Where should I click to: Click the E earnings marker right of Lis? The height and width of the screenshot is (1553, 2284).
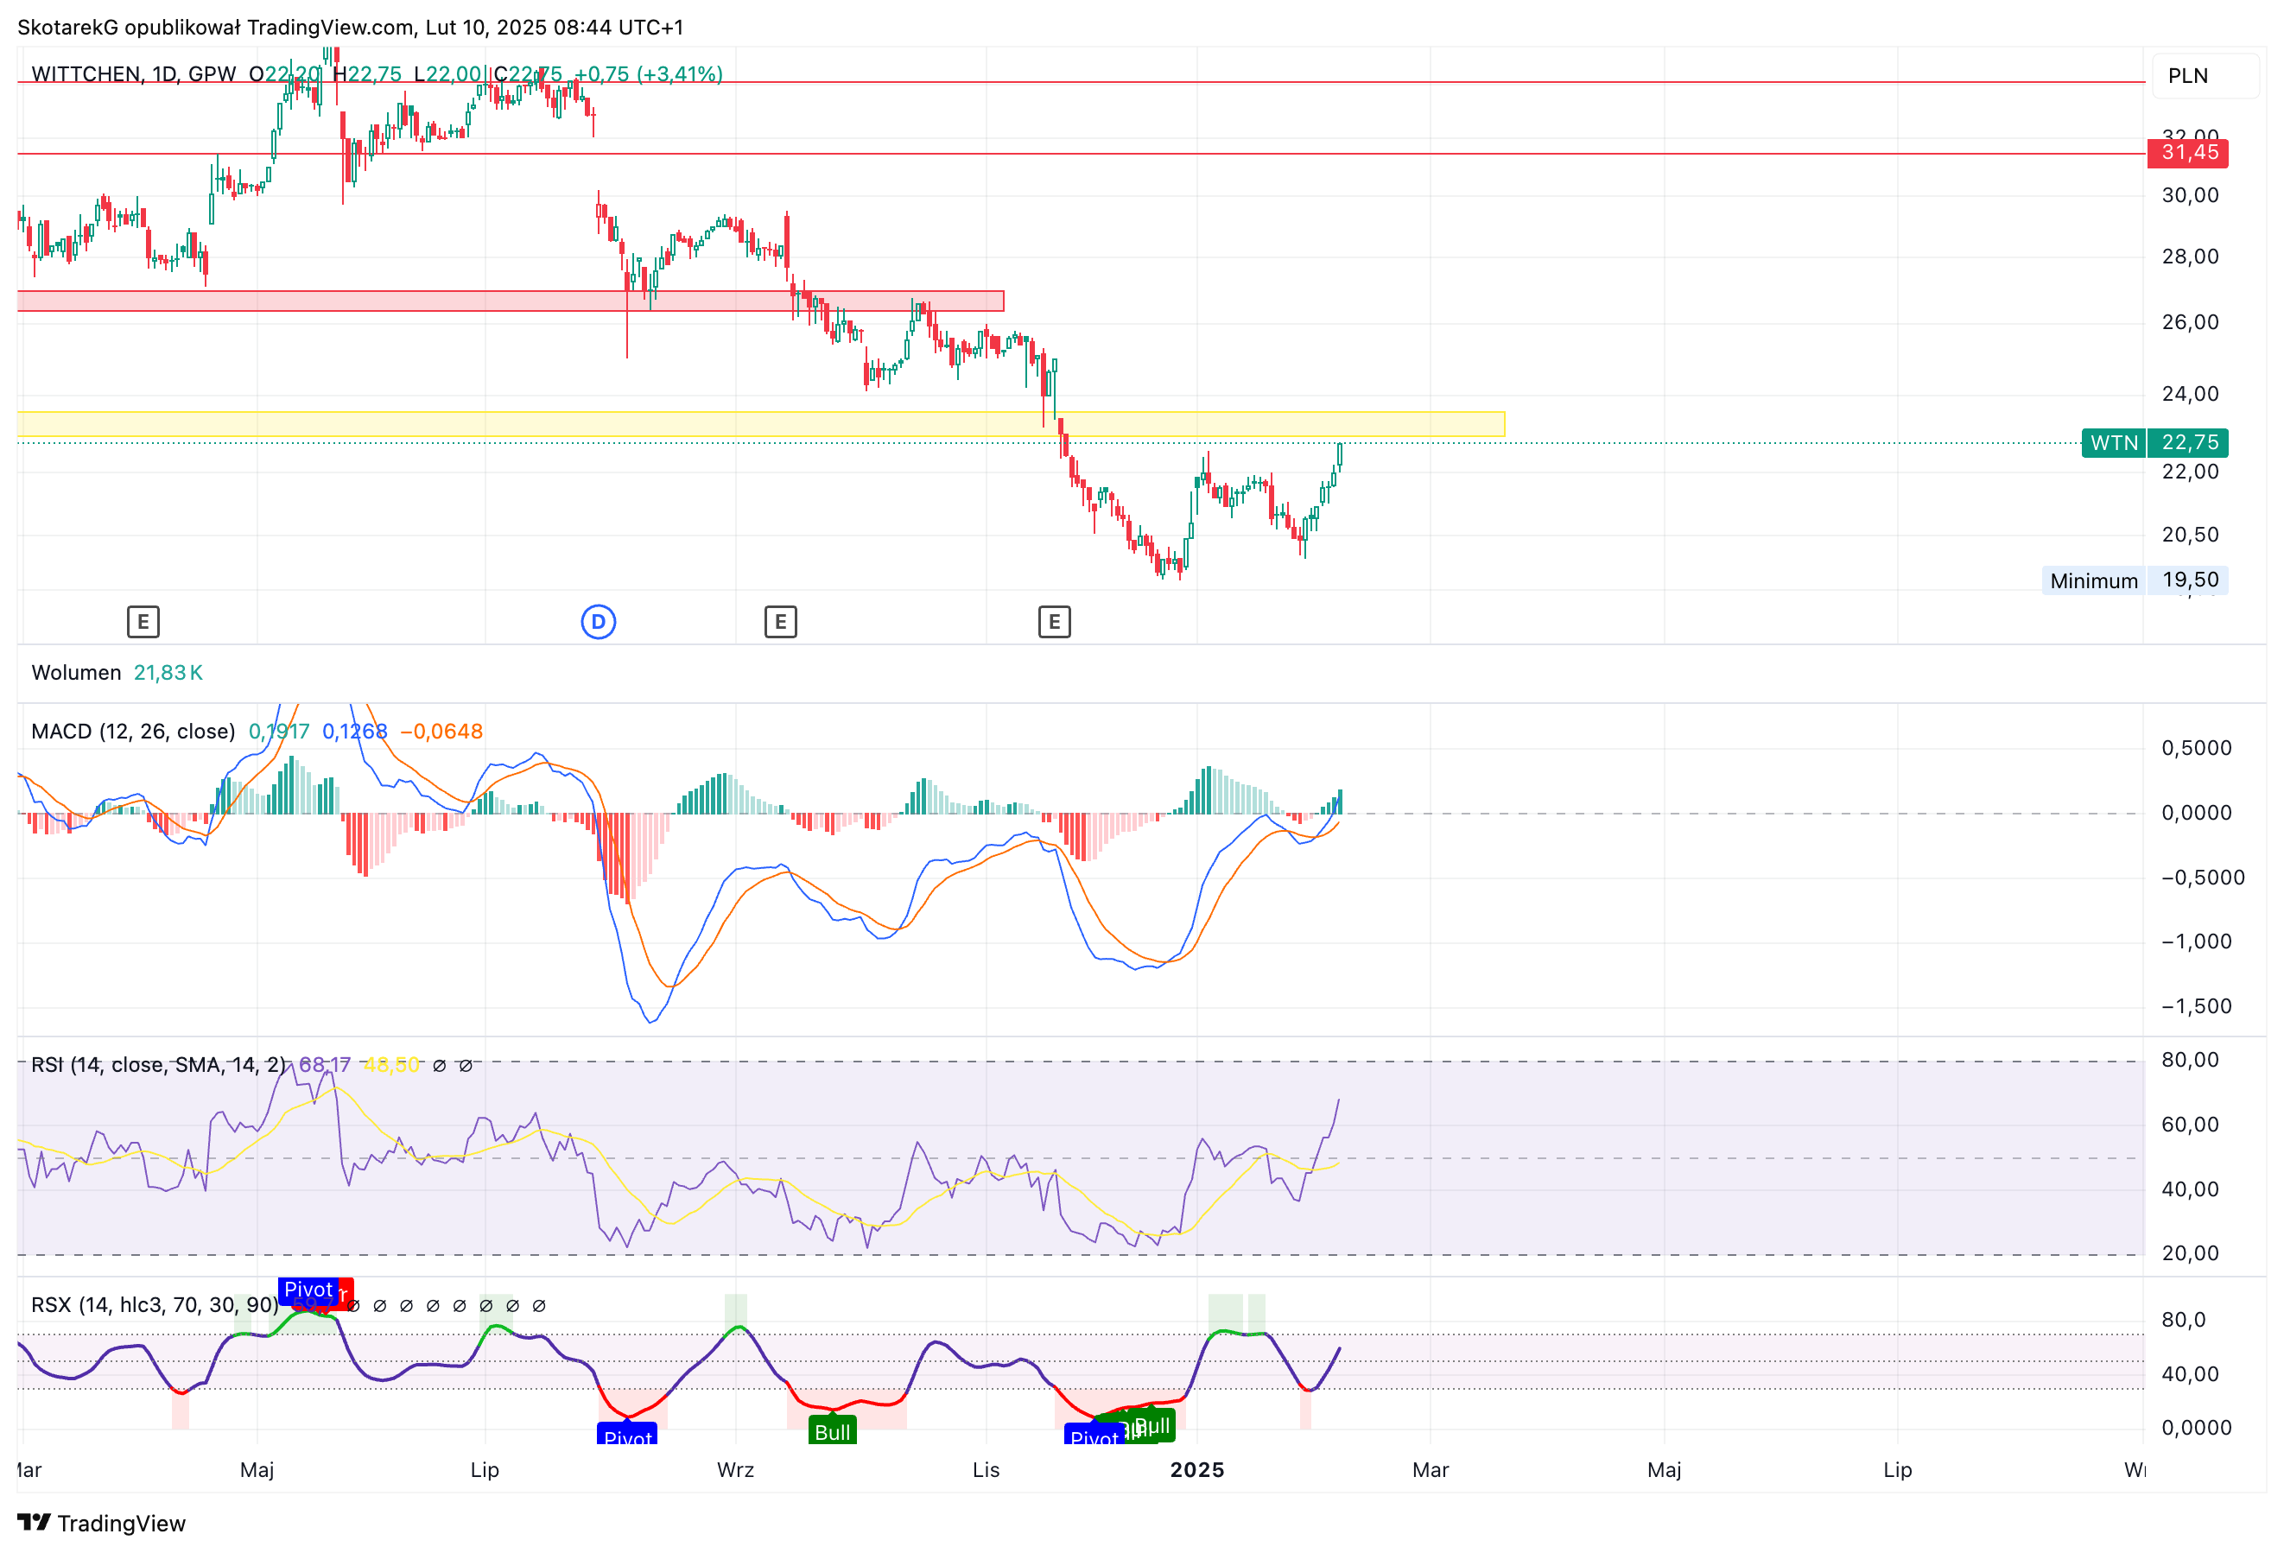[1055, 622]
